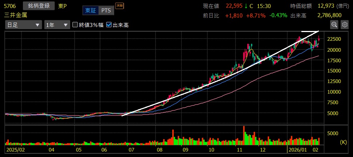Click the magnifier zoom icon above chart
The height and width of the screenshot is (157, 353).
(x=334, y=24)
